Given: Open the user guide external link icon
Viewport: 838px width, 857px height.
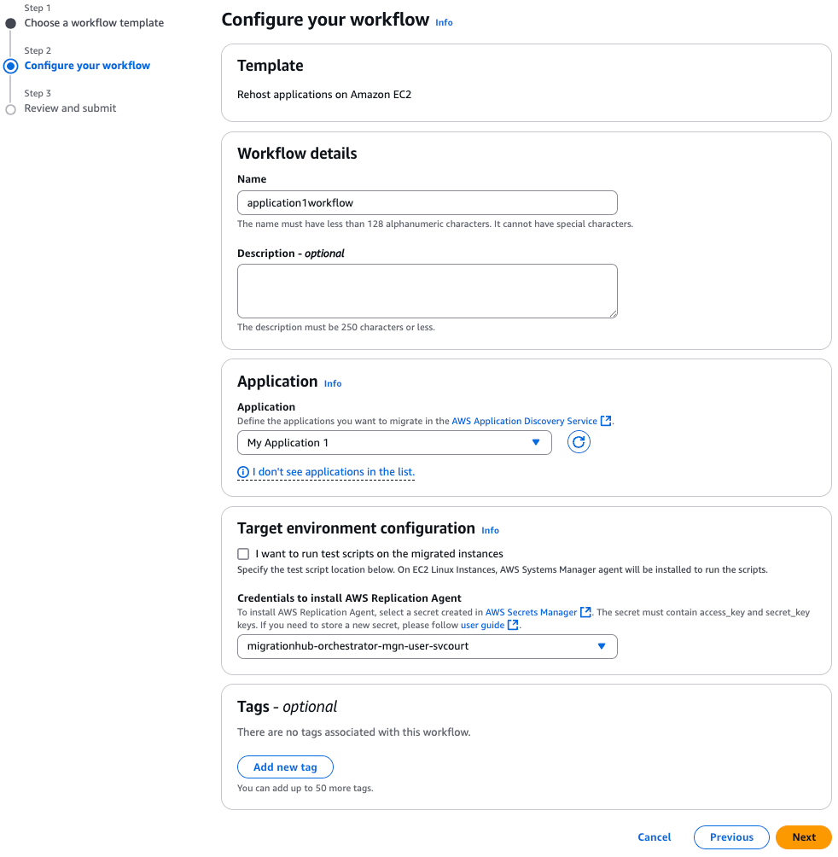Looking at the screenshot, I should [512, 624].
